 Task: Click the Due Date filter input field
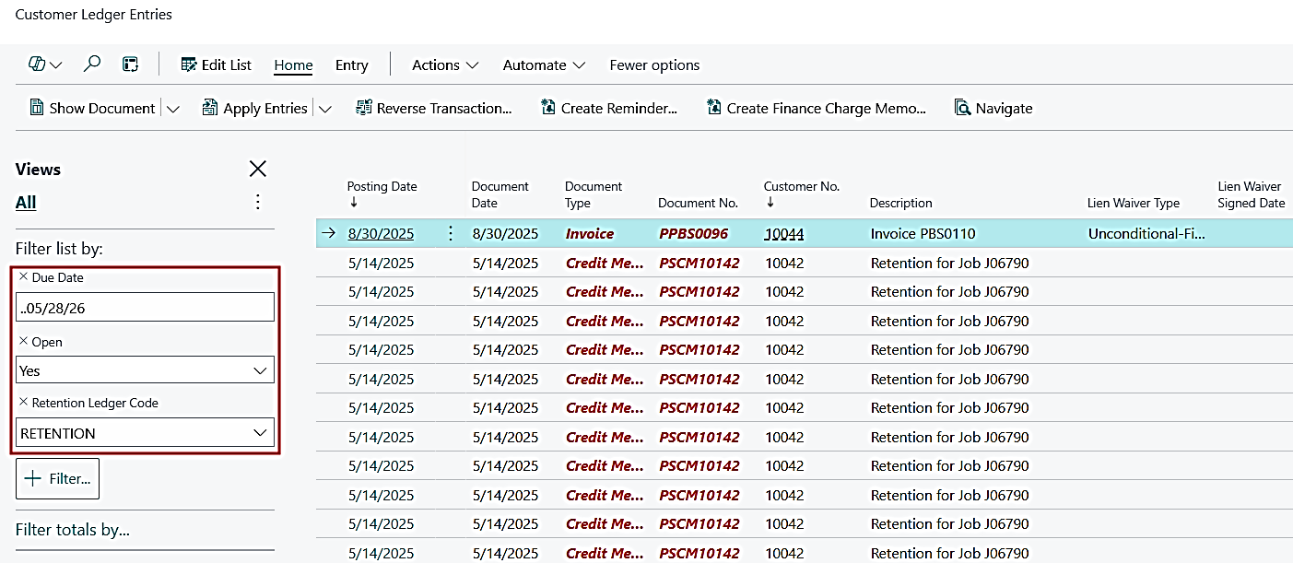pos(146,307)
